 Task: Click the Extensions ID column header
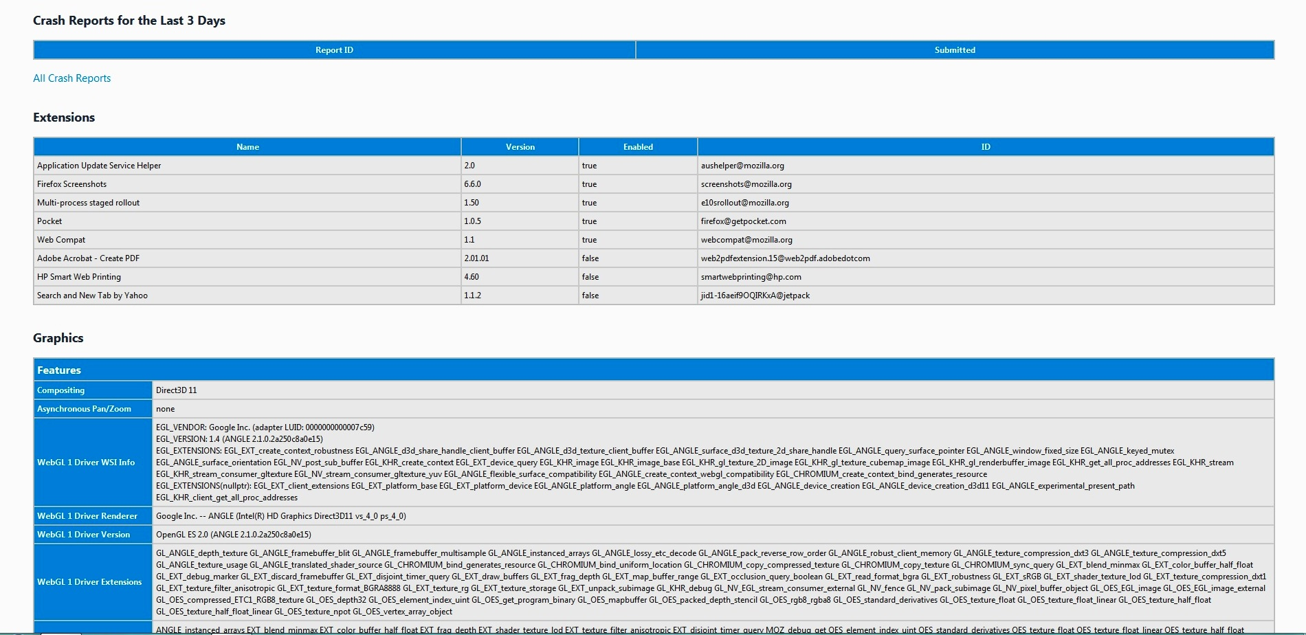[986, 147]
